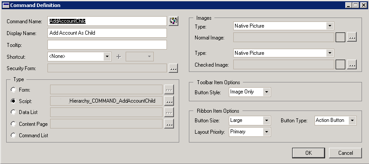
Task: Select the Command List radio button
Action: pos(14,135)
